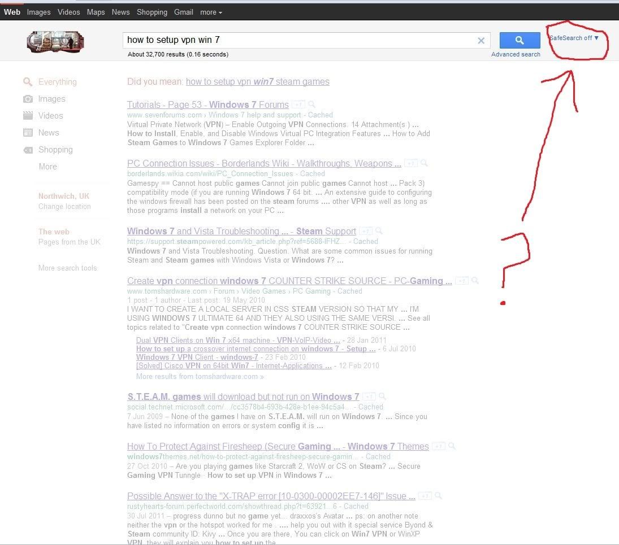Open Shopping in the top navigation bar
This screenshot has height=545, width=619.
click(152, 12)
